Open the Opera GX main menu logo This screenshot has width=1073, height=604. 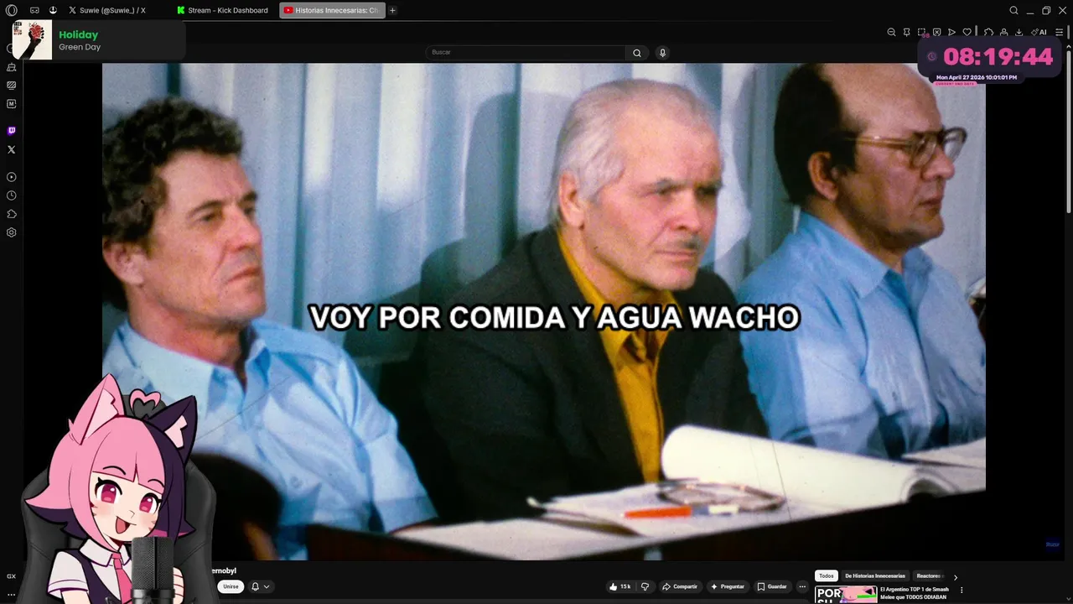click(11, 10)
